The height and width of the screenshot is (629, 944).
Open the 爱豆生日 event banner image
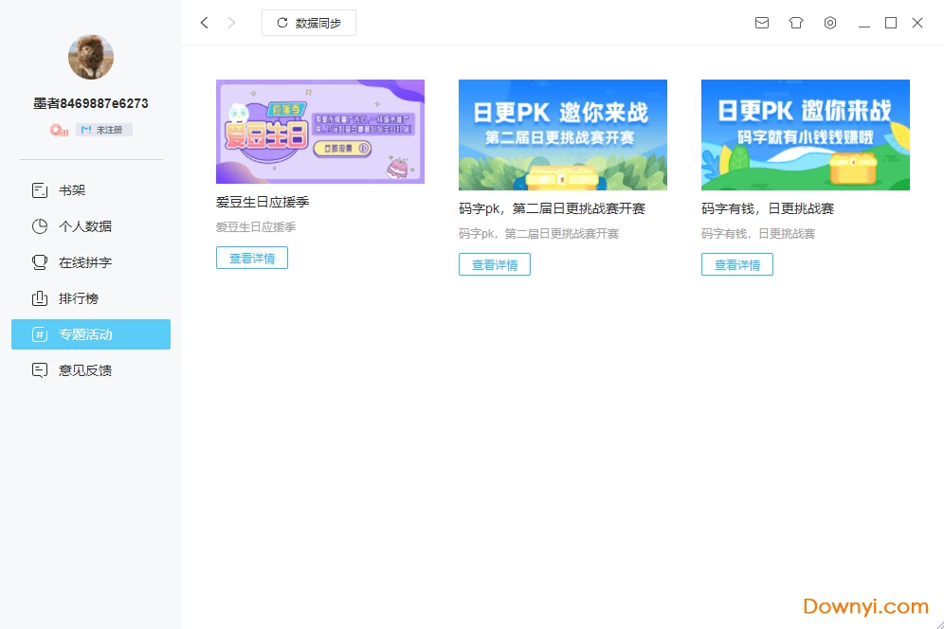[320, 134]
